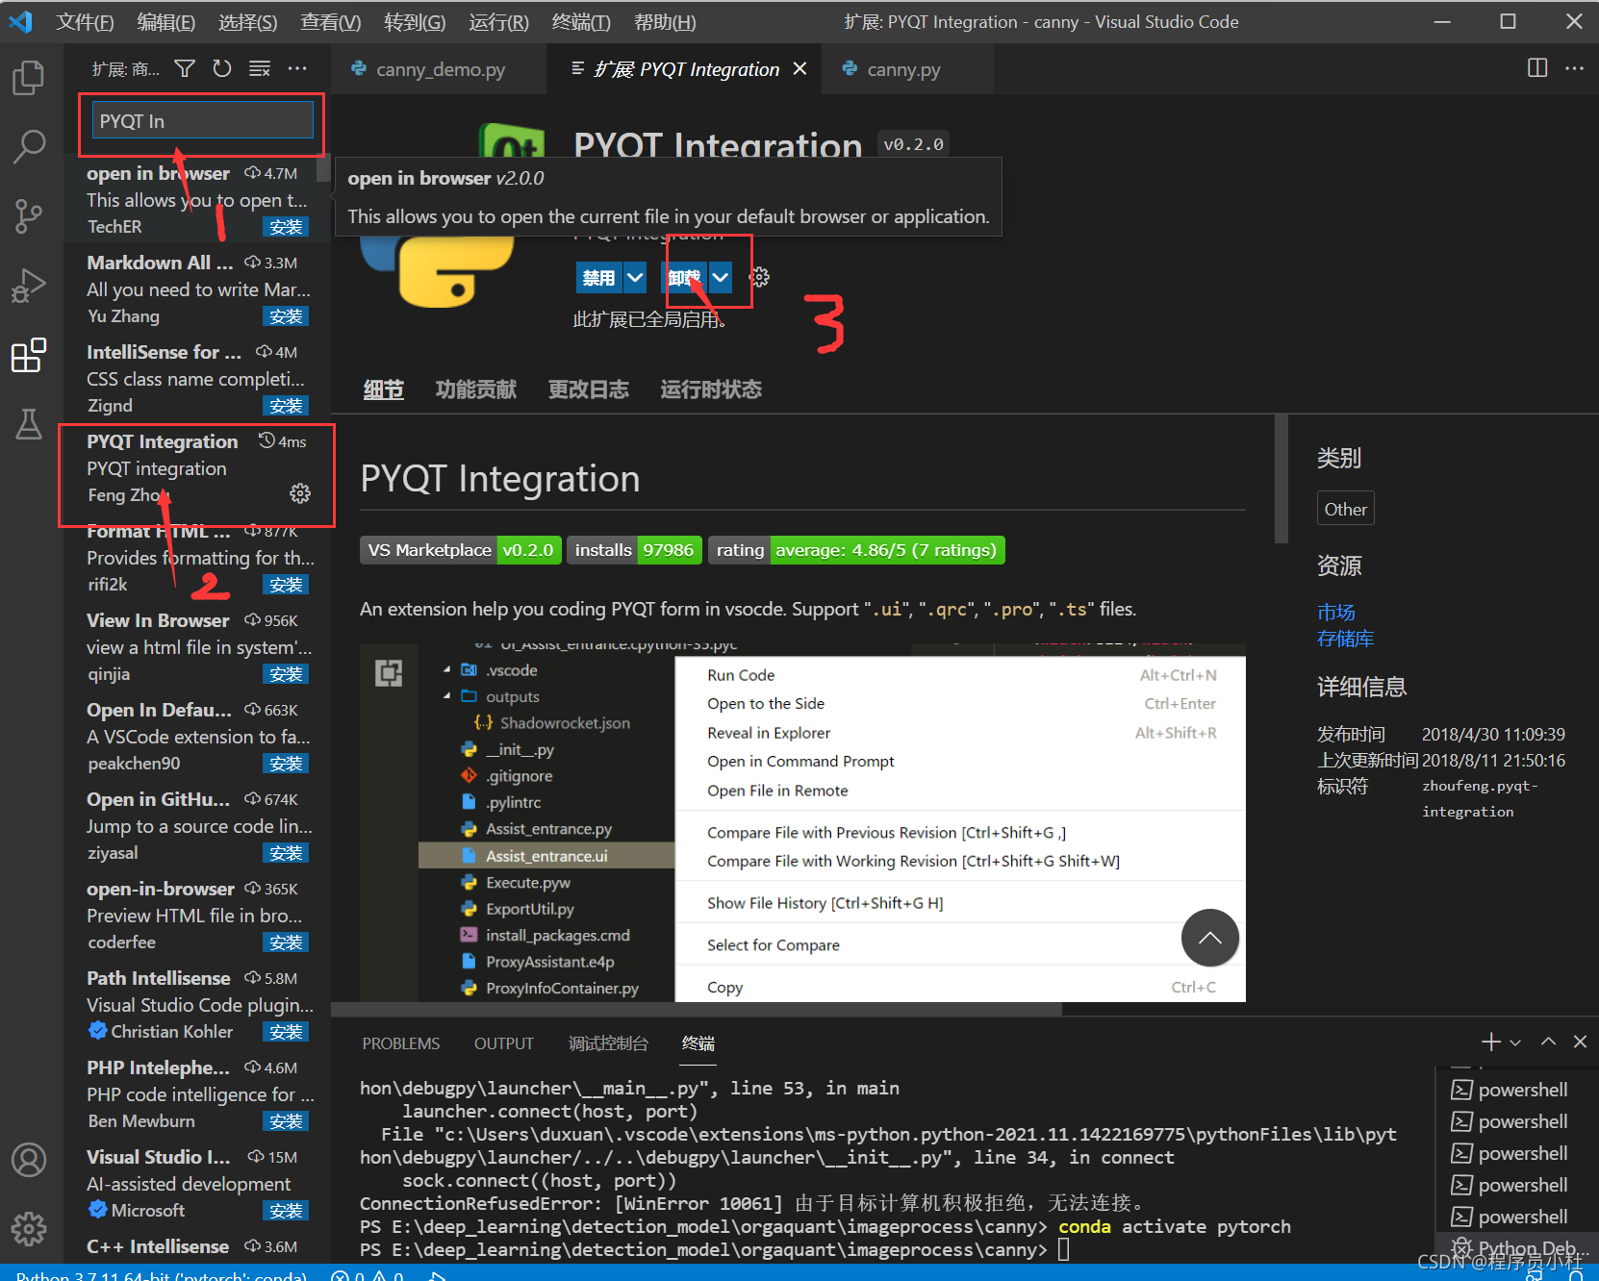Image resolution: width=1599 pixels, height=1281 pixels.
Task: Open the Terminal menu (终端)
Action: 580,22
